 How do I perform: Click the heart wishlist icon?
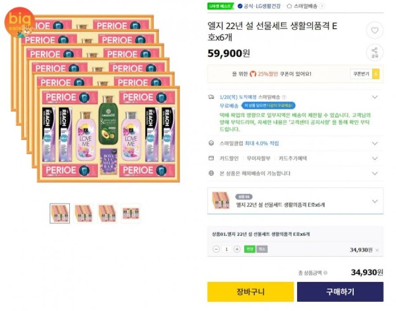pyautogui.click(x=374, y=30)
